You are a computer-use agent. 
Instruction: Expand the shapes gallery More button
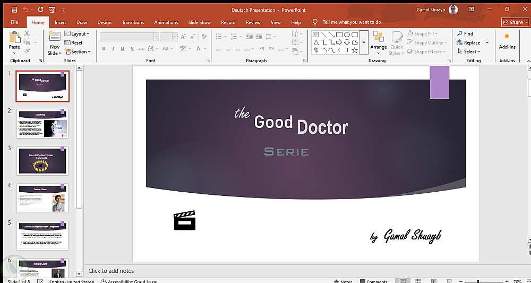(364, 42)
